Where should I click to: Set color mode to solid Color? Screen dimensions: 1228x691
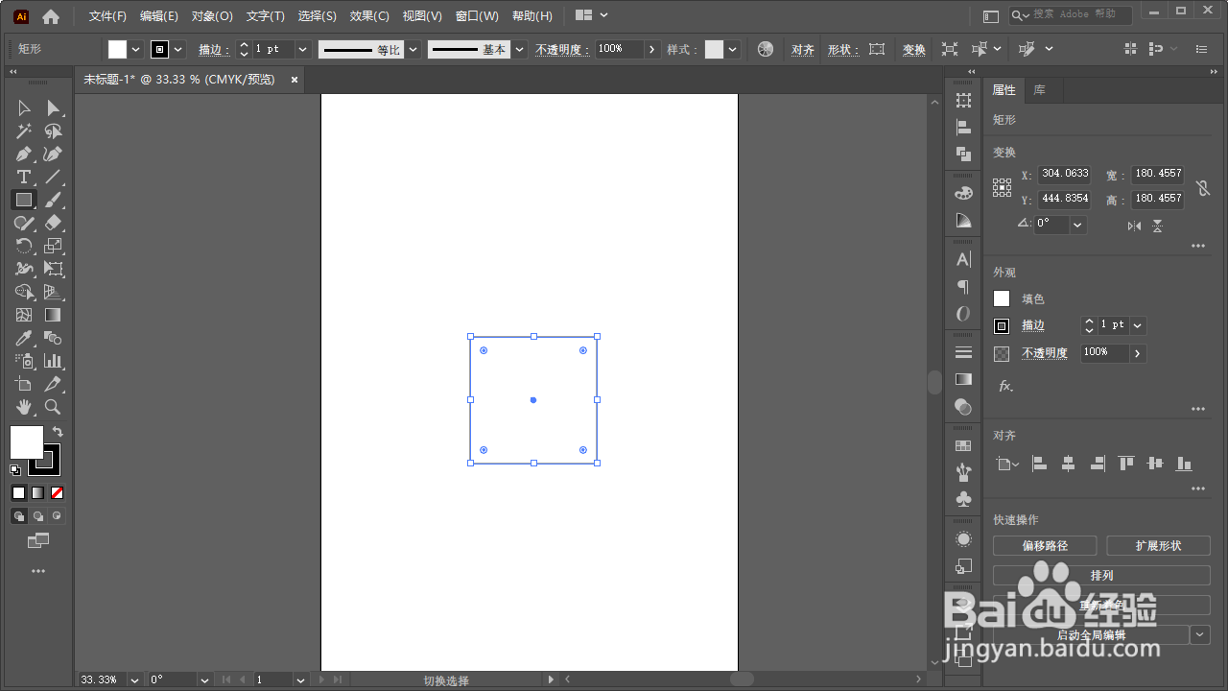pyautogui.click(x=18, y=492)
